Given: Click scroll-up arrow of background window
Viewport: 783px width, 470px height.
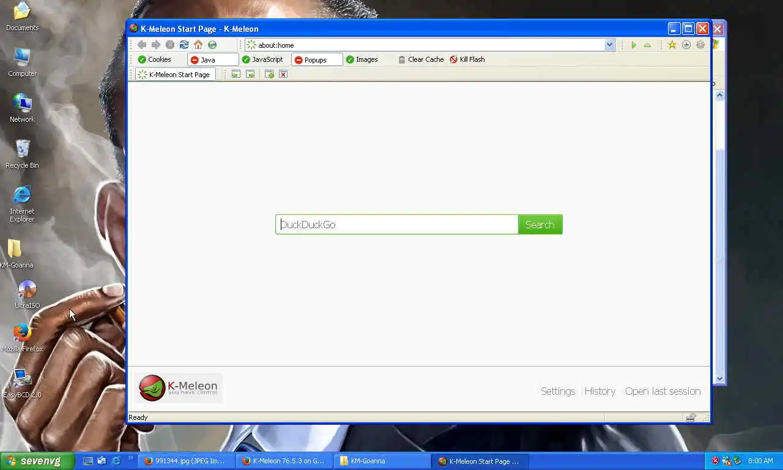Looking at the screenshot, I should click(x=720, y=95).
